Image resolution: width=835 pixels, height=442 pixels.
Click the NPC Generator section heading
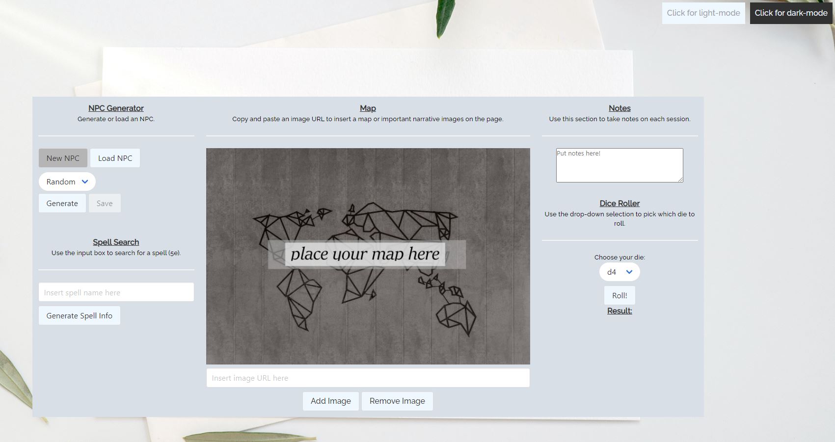tap(115, 108)
